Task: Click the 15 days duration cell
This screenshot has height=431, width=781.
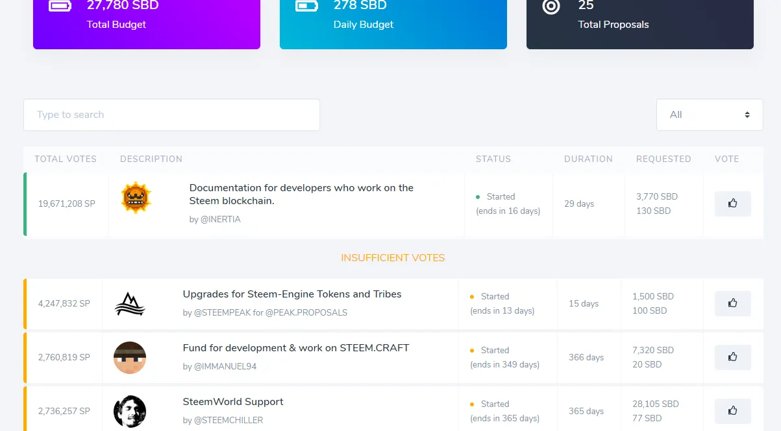Action: (x=584, y=303)
